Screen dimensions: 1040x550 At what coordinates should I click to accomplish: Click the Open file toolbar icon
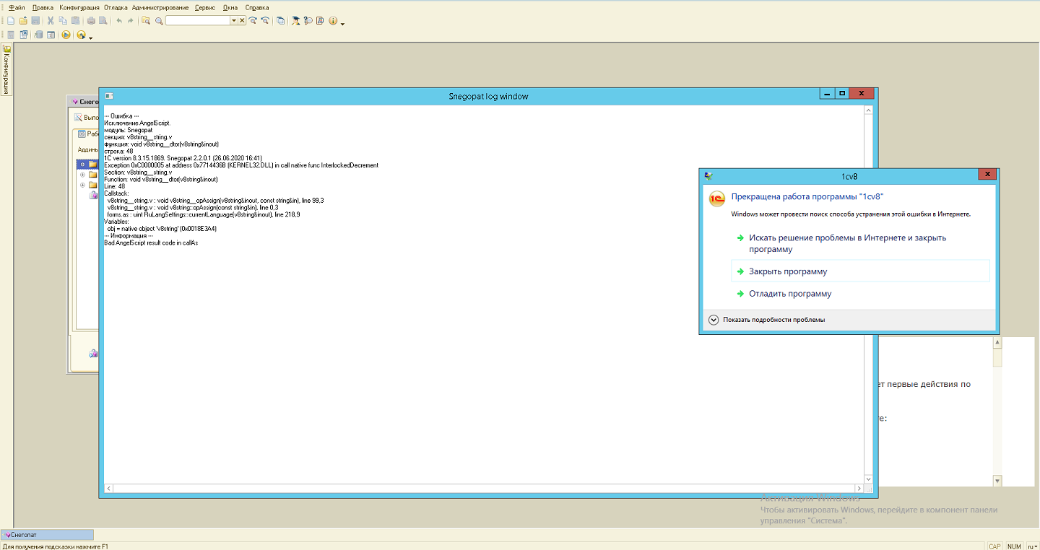tap(23, 21)
